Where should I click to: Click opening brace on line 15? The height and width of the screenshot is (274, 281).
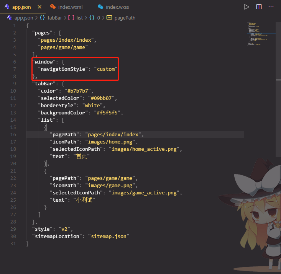click(x=45, y=127)
